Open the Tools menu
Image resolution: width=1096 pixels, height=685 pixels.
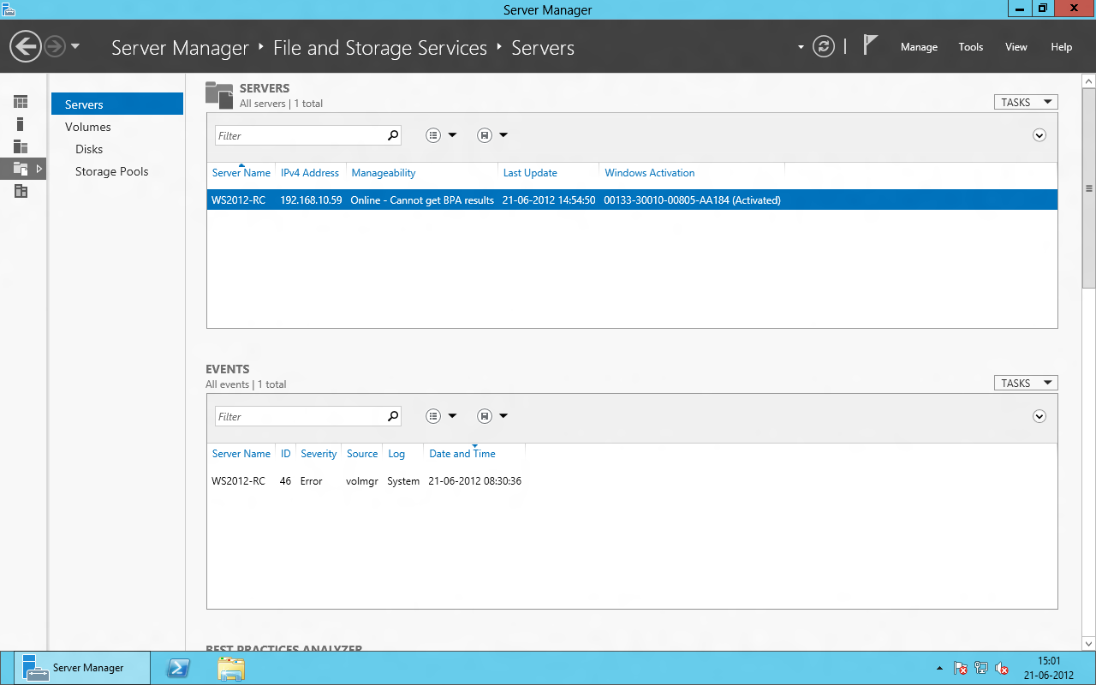(971, 47)
